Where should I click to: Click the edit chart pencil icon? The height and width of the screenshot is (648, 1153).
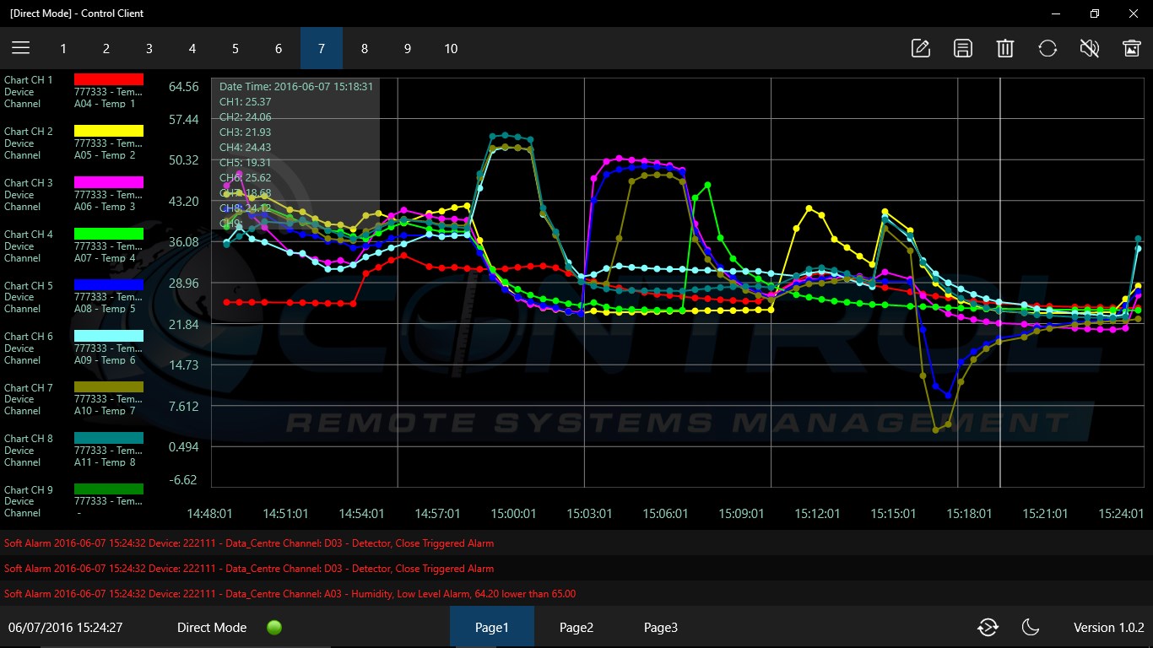[x=921, y=48]
